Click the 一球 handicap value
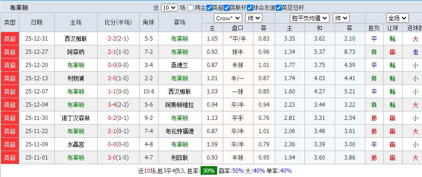422x177 pixels. 237,92
